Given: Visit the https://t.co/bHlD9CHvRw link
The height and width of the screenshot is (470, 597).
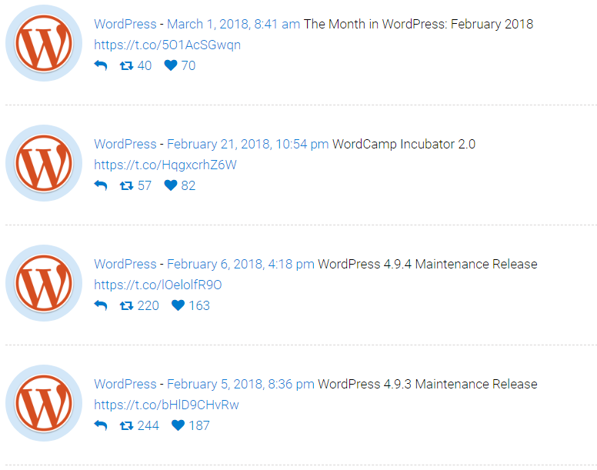Looking at the screenshot, I should pos(166,405).
